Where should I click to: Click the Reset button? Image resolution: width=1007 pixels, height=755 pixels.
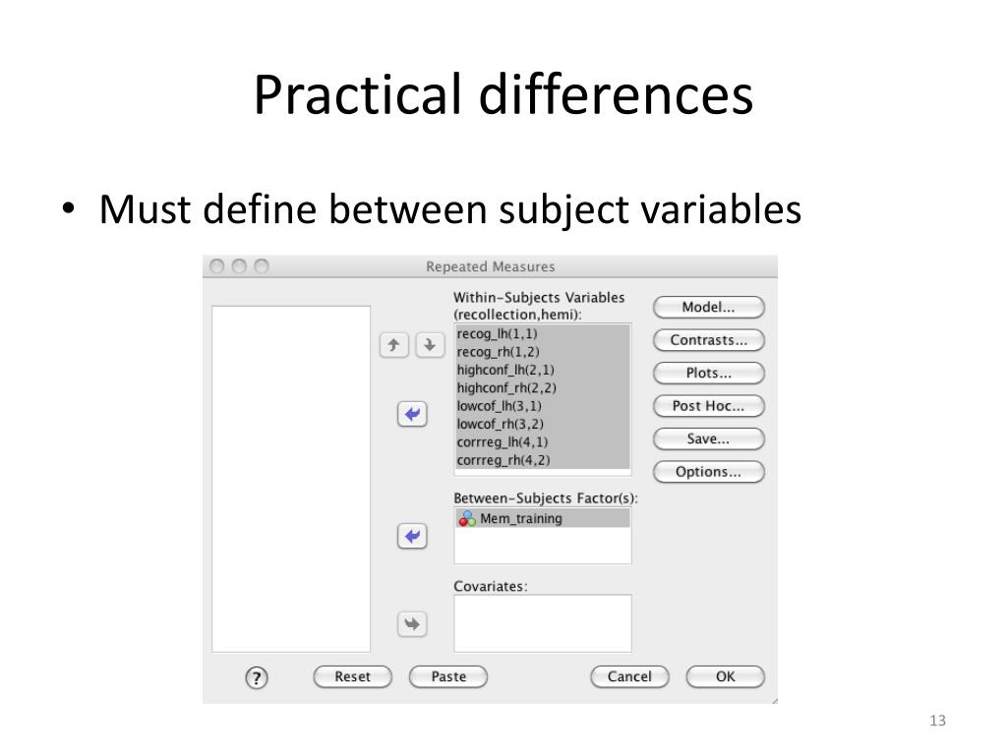(353, 676)
